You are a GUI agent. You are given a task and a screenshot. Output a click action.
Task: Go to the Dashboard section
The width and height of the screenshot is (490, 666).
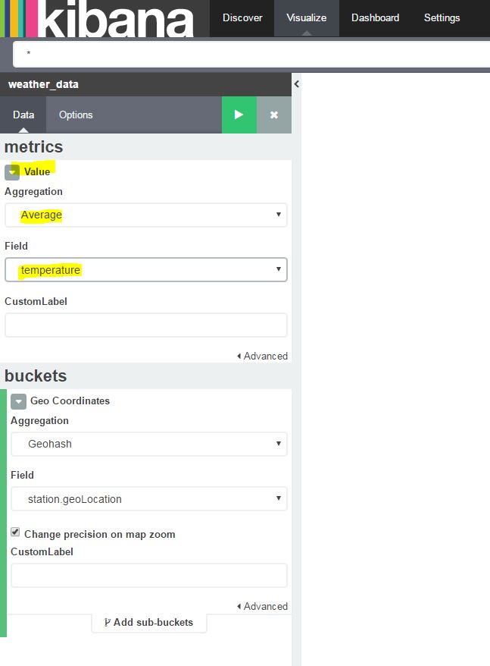point(376,18)
